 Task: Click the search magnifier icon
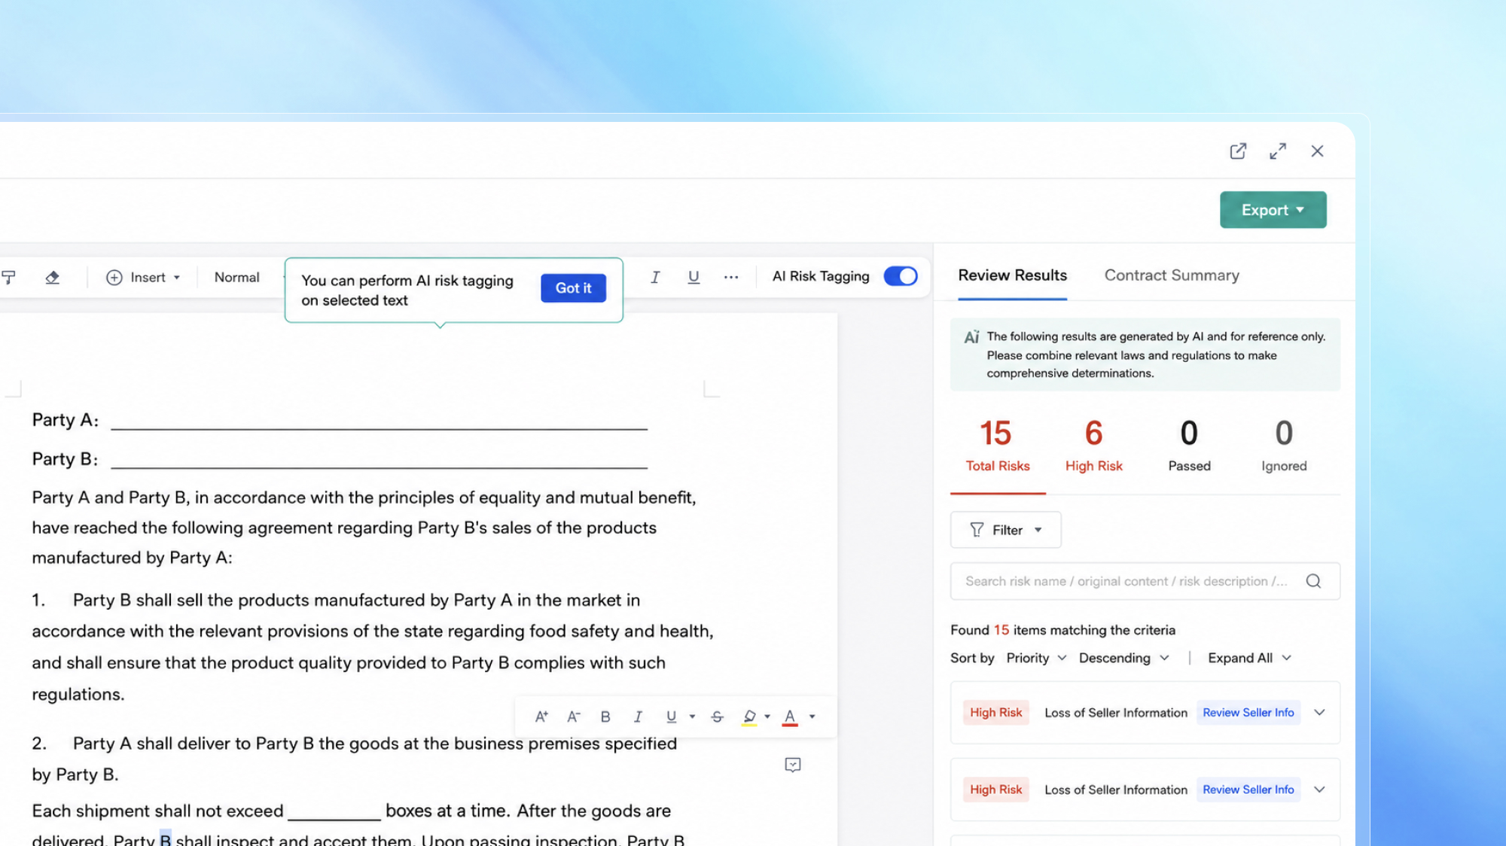coord(1313,581)
